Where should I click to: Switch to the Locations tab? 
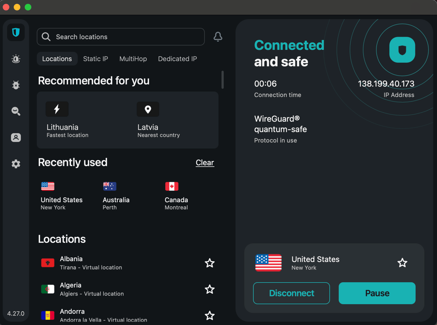point(57,59)
